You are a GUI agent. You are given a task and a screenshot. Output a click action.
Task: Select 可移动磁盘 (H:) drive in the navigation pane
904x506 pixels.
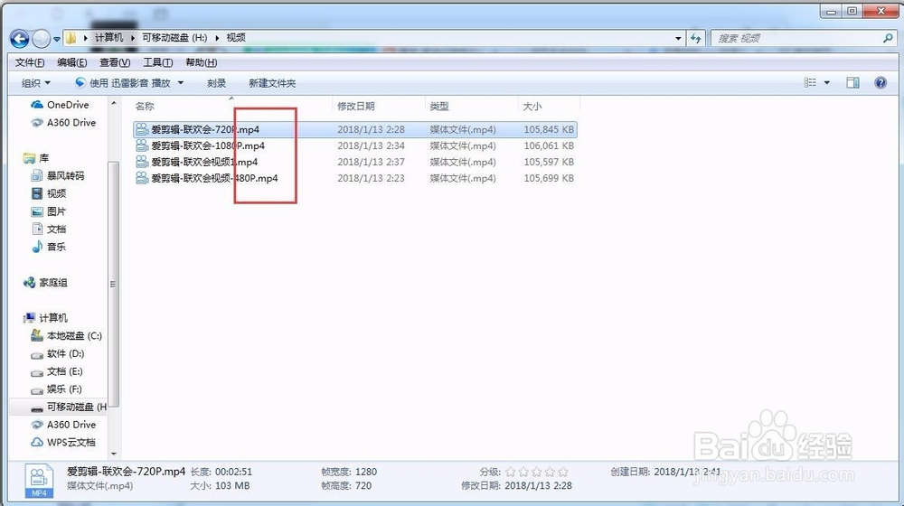[x=69, y=407]
